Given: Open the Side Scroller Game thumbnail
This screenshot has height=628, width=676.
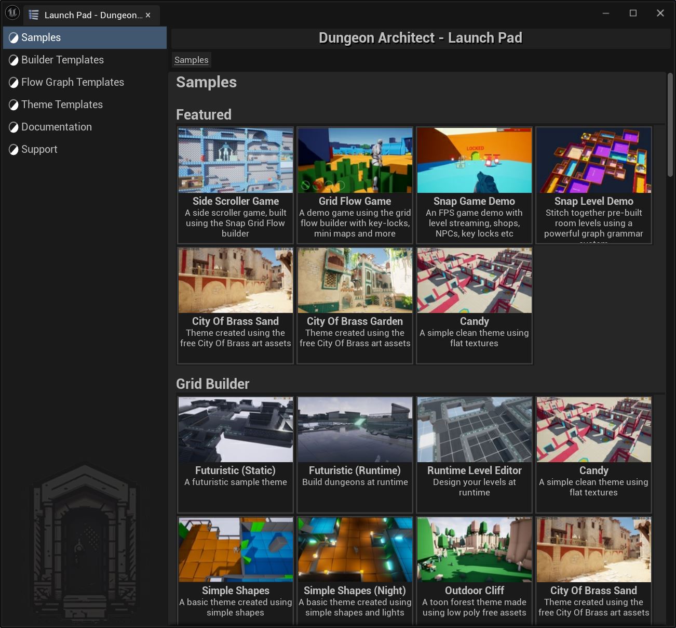Looking at the screenshot, I should tap(236, 160).
